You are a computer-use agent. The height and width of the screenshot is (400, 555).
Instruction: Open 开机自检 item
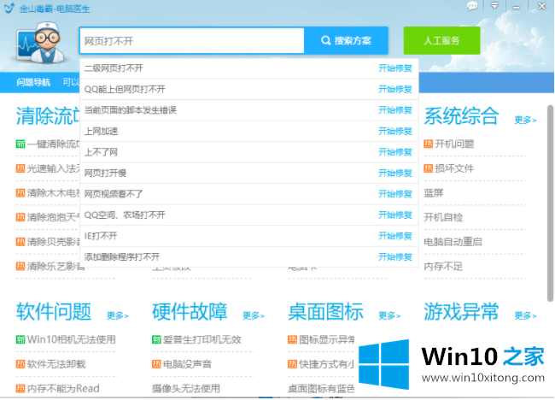coord(443,217)
